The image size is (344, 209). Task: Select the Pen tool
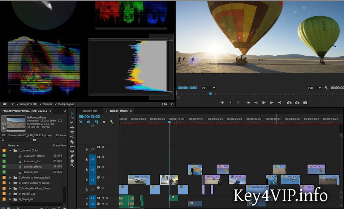pos(72,156)
